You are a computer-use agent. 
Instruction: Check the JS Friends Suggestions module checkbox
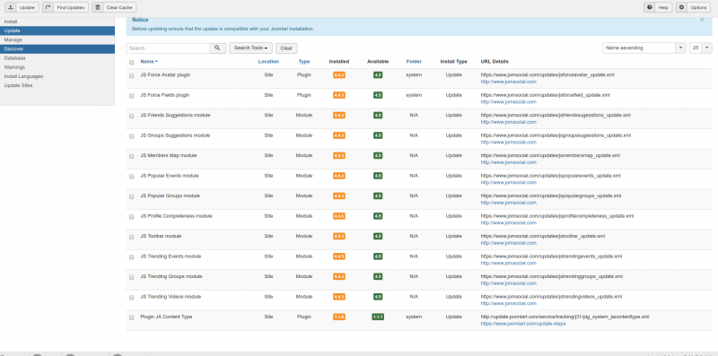tap(131, 116)
